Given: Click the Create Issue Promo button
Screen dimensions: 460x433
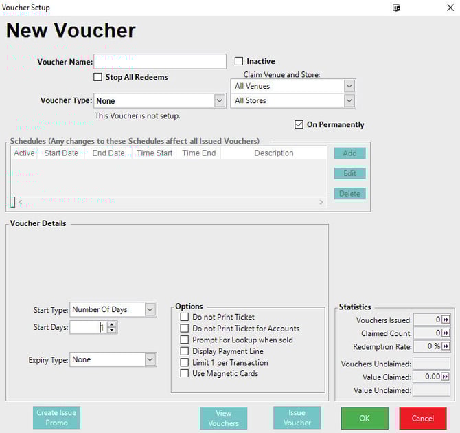Looking at the screenshot, I should [x=56, y=418].
